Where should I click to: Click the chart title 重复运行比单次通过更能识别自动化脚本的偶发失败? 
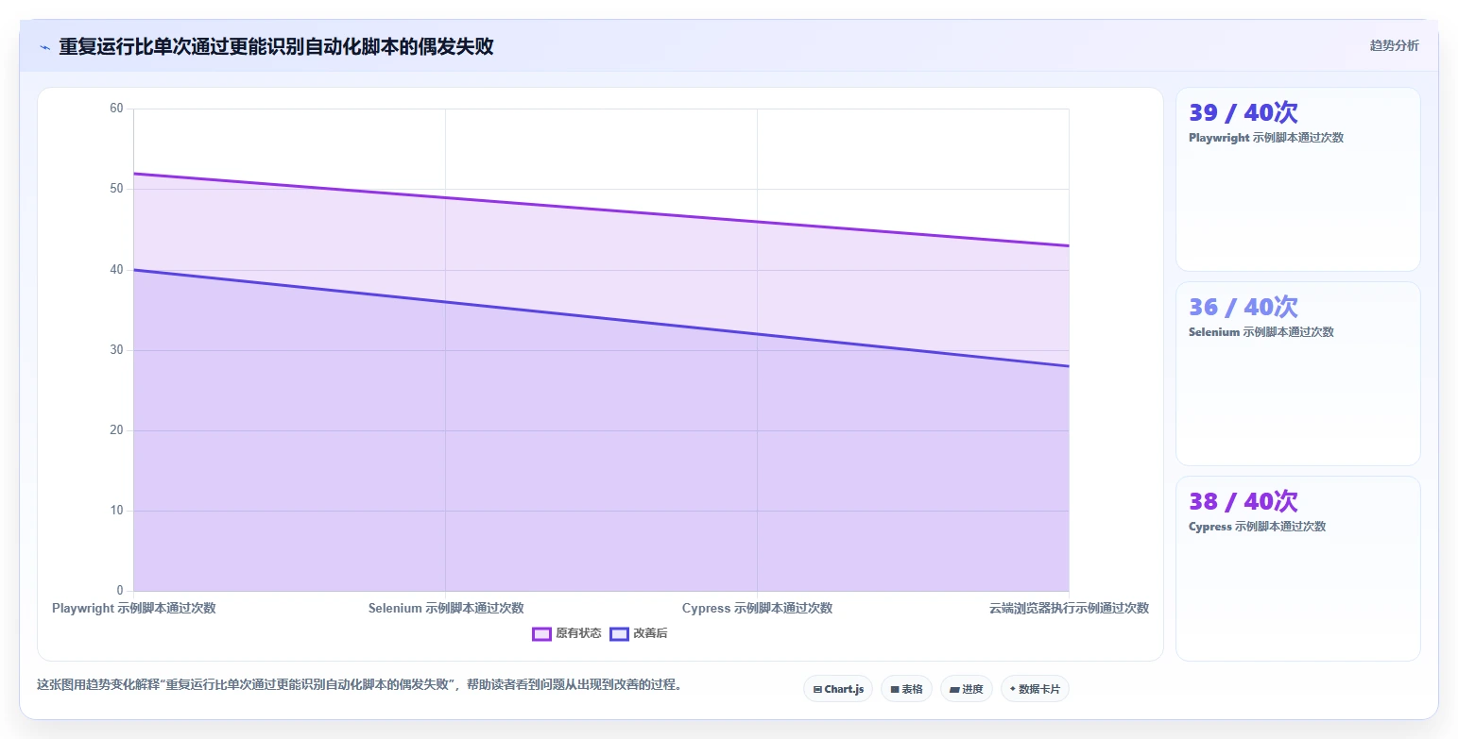click(x=276, y=46)
